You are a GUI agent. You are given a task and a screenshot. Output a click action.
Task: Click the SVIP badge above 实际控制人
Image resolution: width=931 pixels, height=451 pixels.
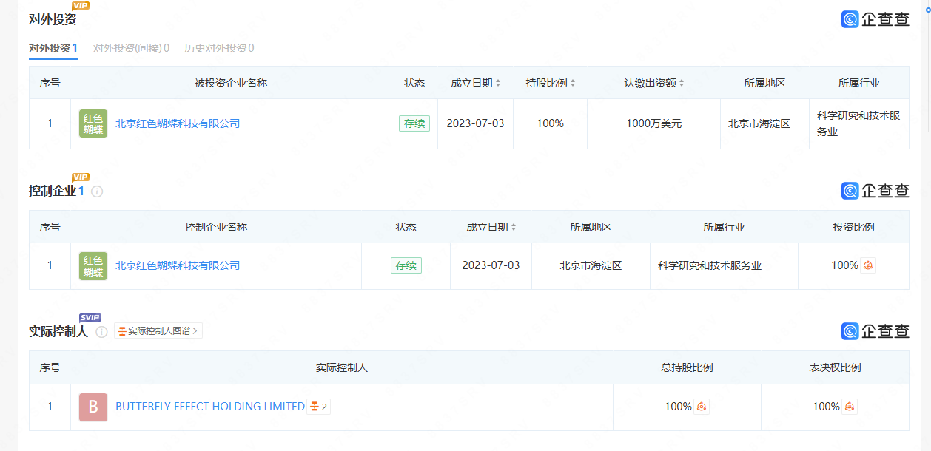point(90,318)
